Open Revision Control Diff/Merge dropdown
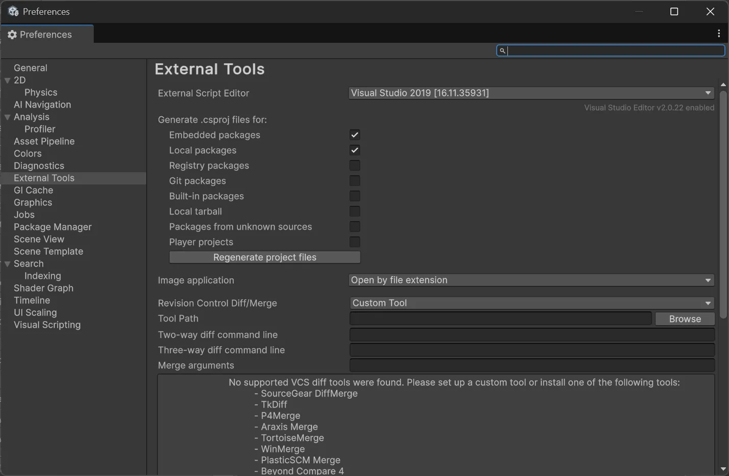The image size is (729, 476). pos(531,303)
